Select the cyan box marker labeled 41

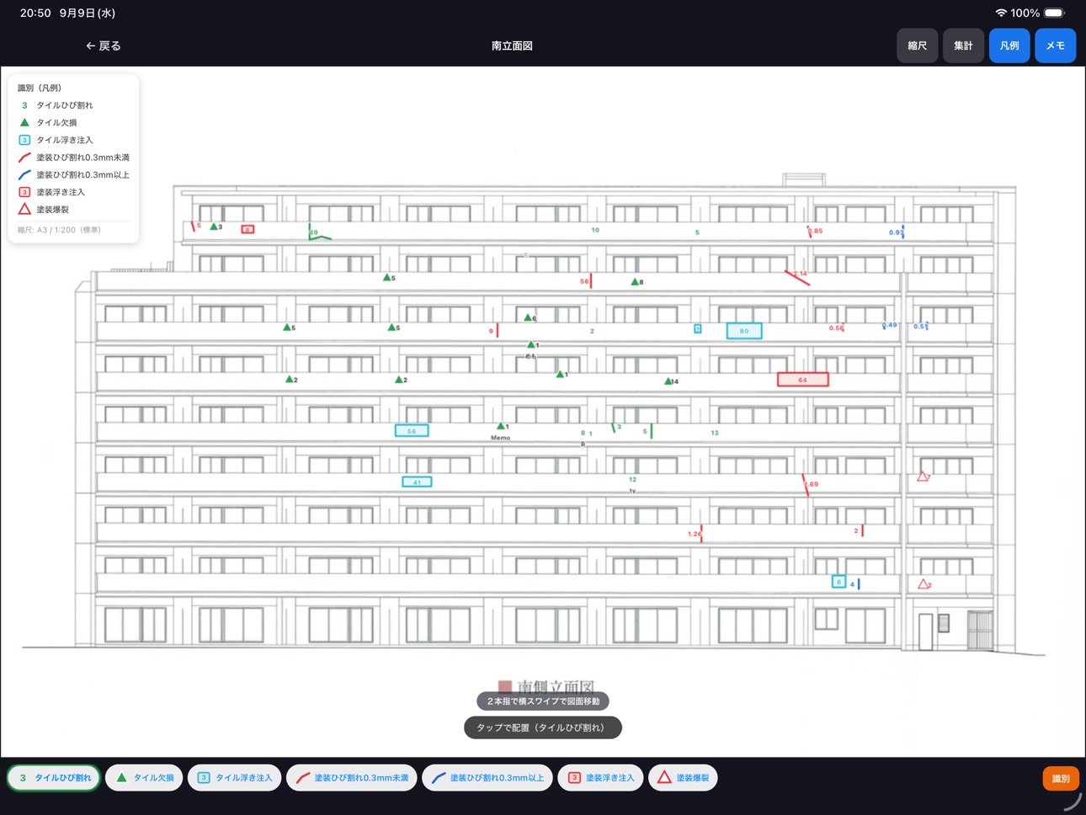click(x=417, y=482)
